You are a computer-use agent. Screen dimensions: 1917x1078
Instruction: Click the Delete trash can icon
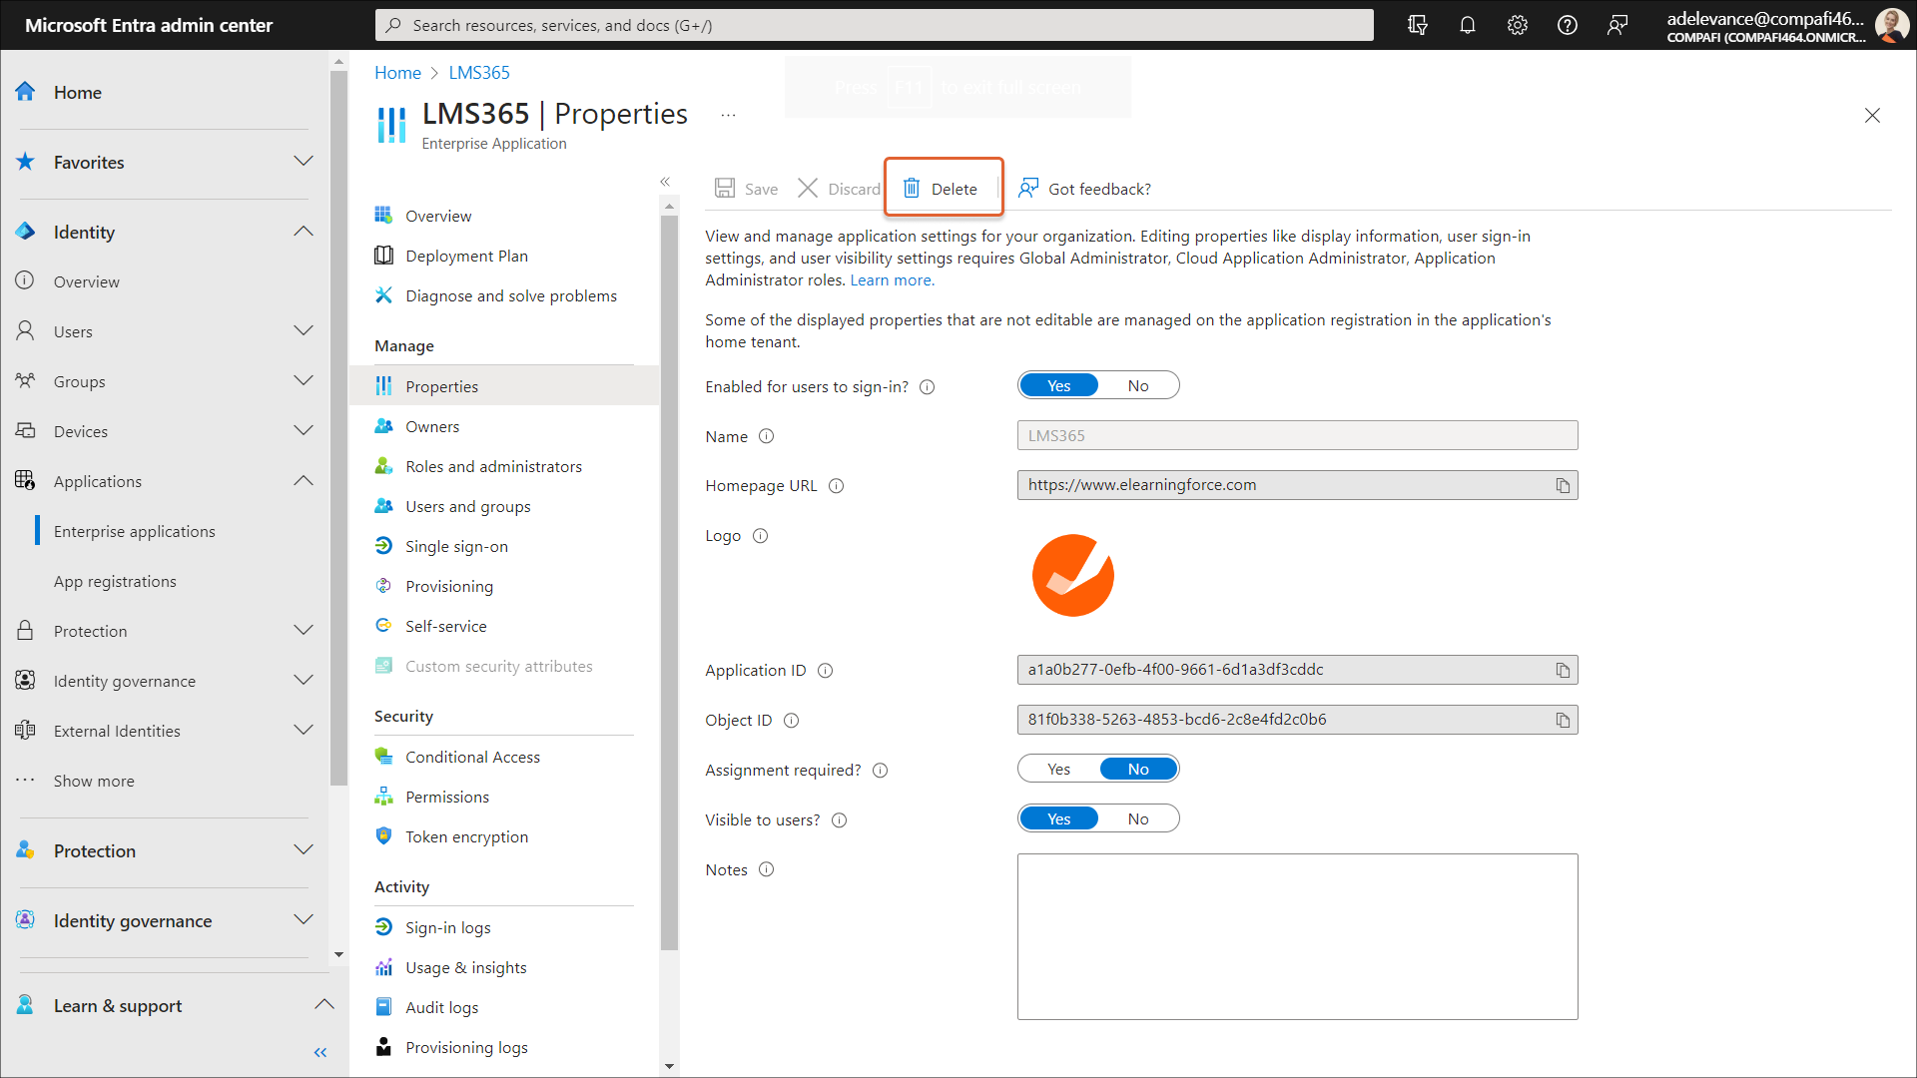[x=912, y=188]
